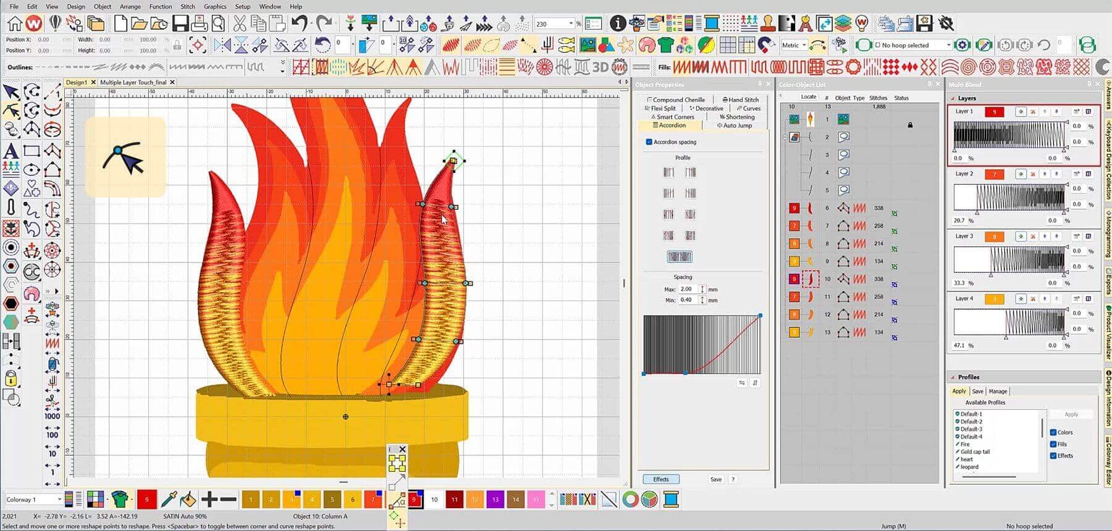Switch to the Manage tab in Profiles

point(998,391)
